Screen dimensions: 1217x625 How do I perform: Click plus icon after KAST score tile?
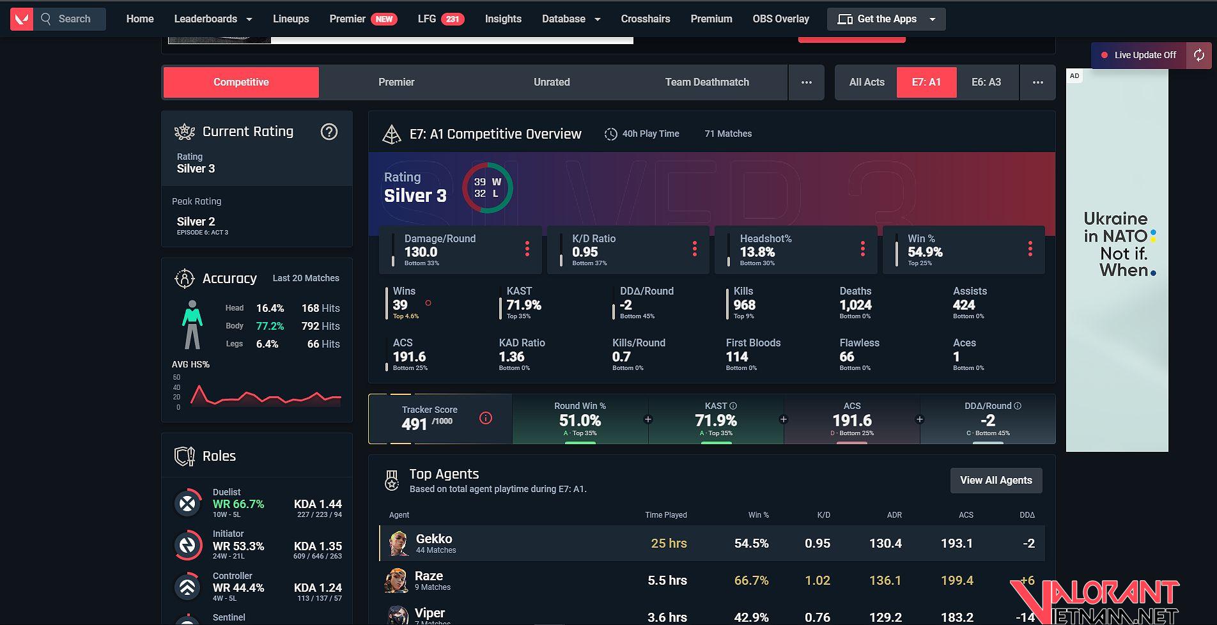(x=784, y=419)
